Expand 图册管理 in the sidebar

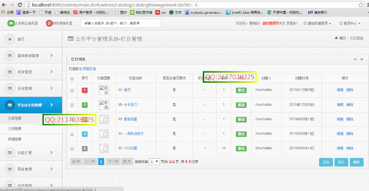point(31,169)
